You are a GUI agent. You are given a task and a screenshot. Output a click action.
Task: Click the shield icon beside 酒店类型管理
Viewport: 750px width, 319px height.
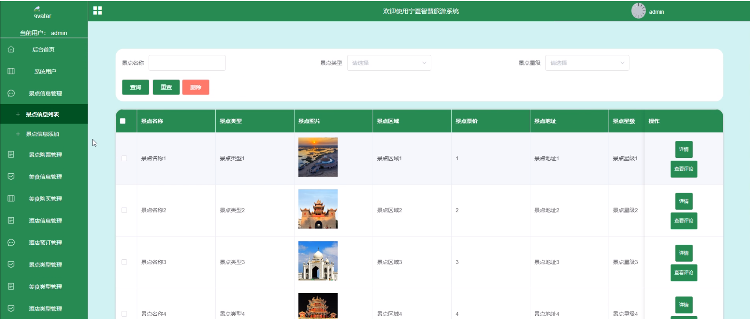pos(11,309)
